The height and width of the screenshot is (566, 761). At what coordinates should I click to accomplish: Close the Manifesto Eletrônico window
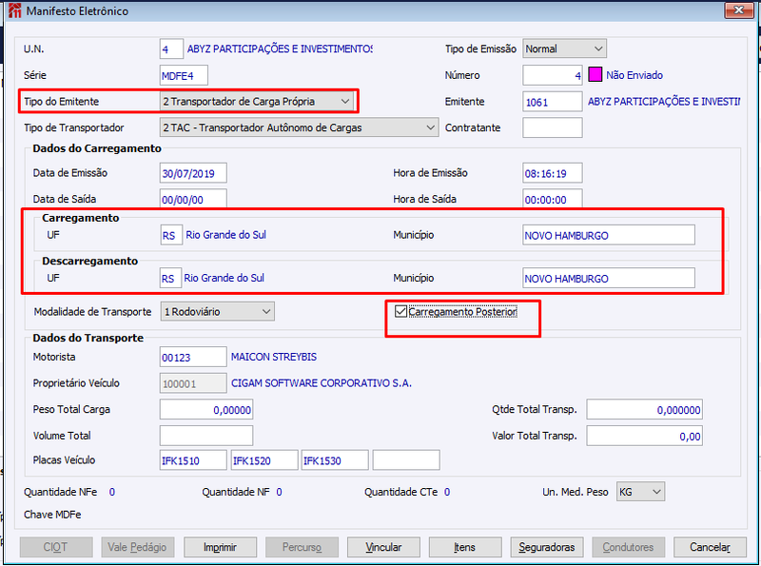pos(739,10)
